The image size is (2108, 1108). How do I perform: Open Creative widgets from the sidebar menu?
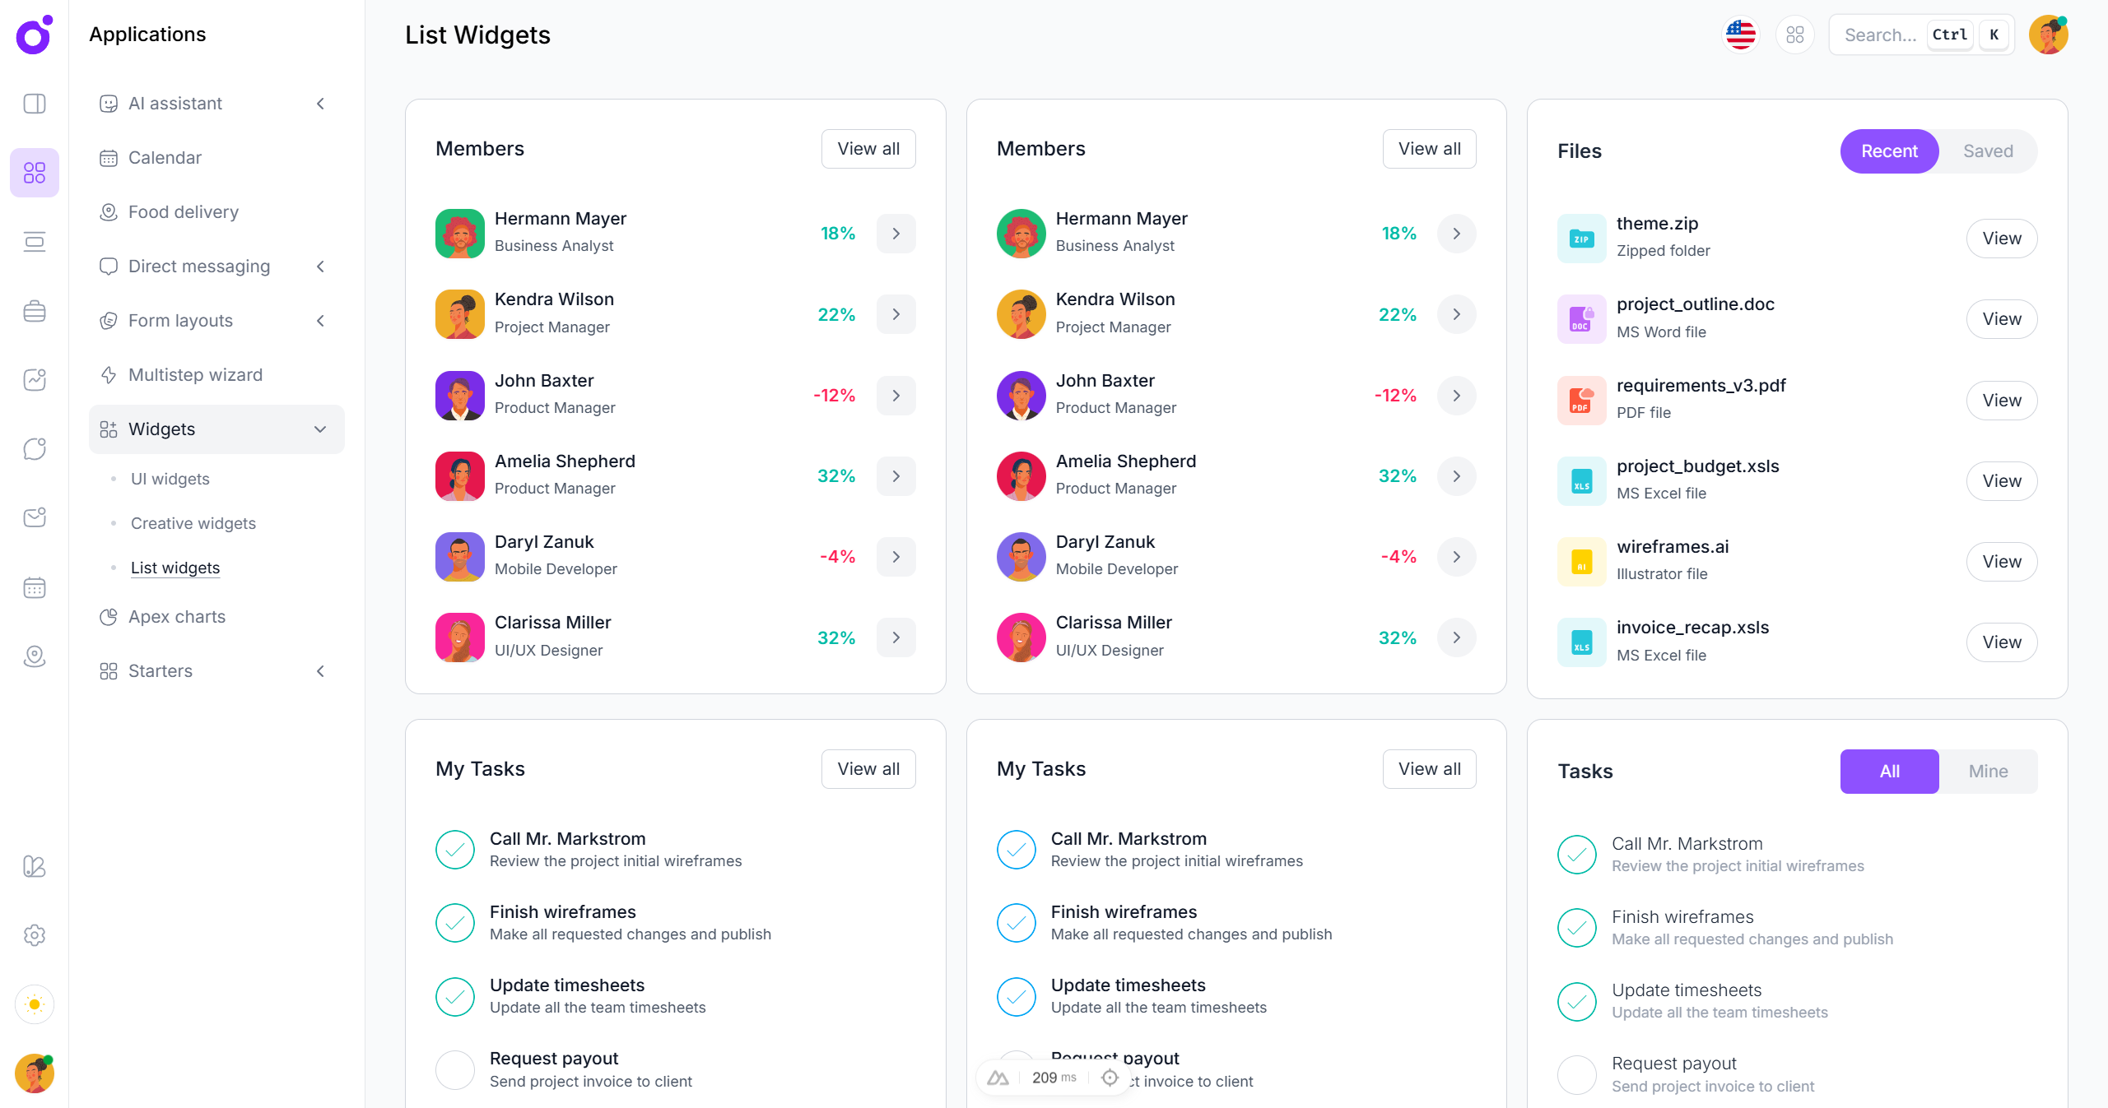(193, 523)
